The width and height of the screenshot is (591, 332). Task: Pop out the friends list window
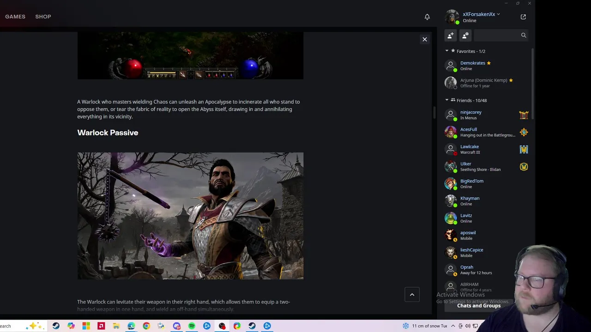[523, 17]
